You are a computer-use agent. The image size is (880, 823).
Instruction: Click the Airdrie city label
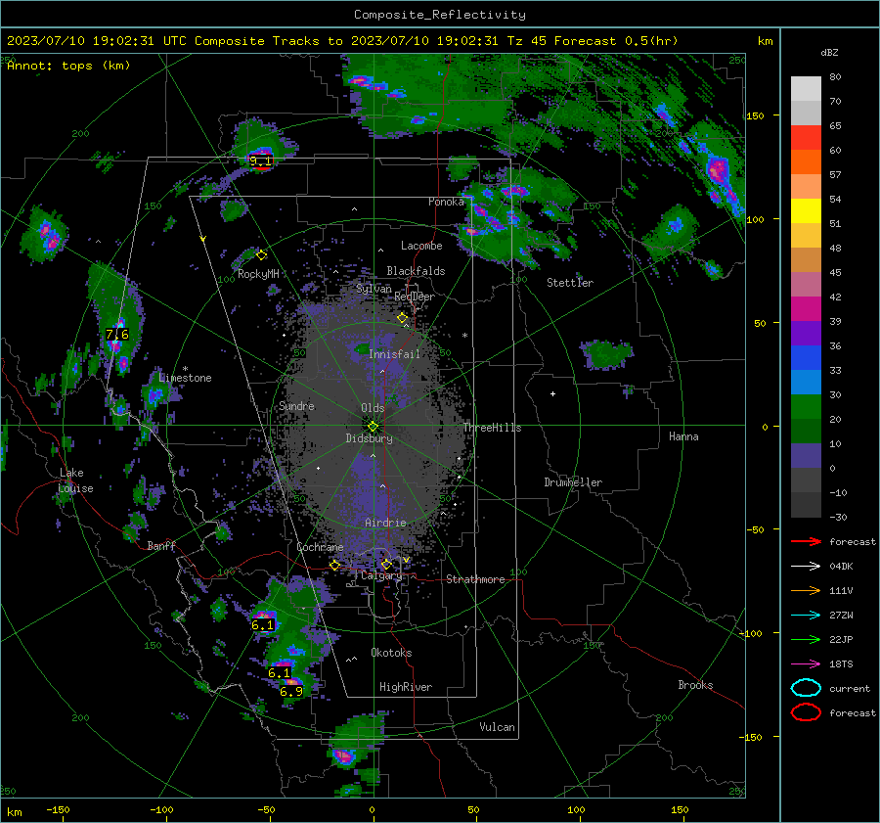[x=385, y=523]
